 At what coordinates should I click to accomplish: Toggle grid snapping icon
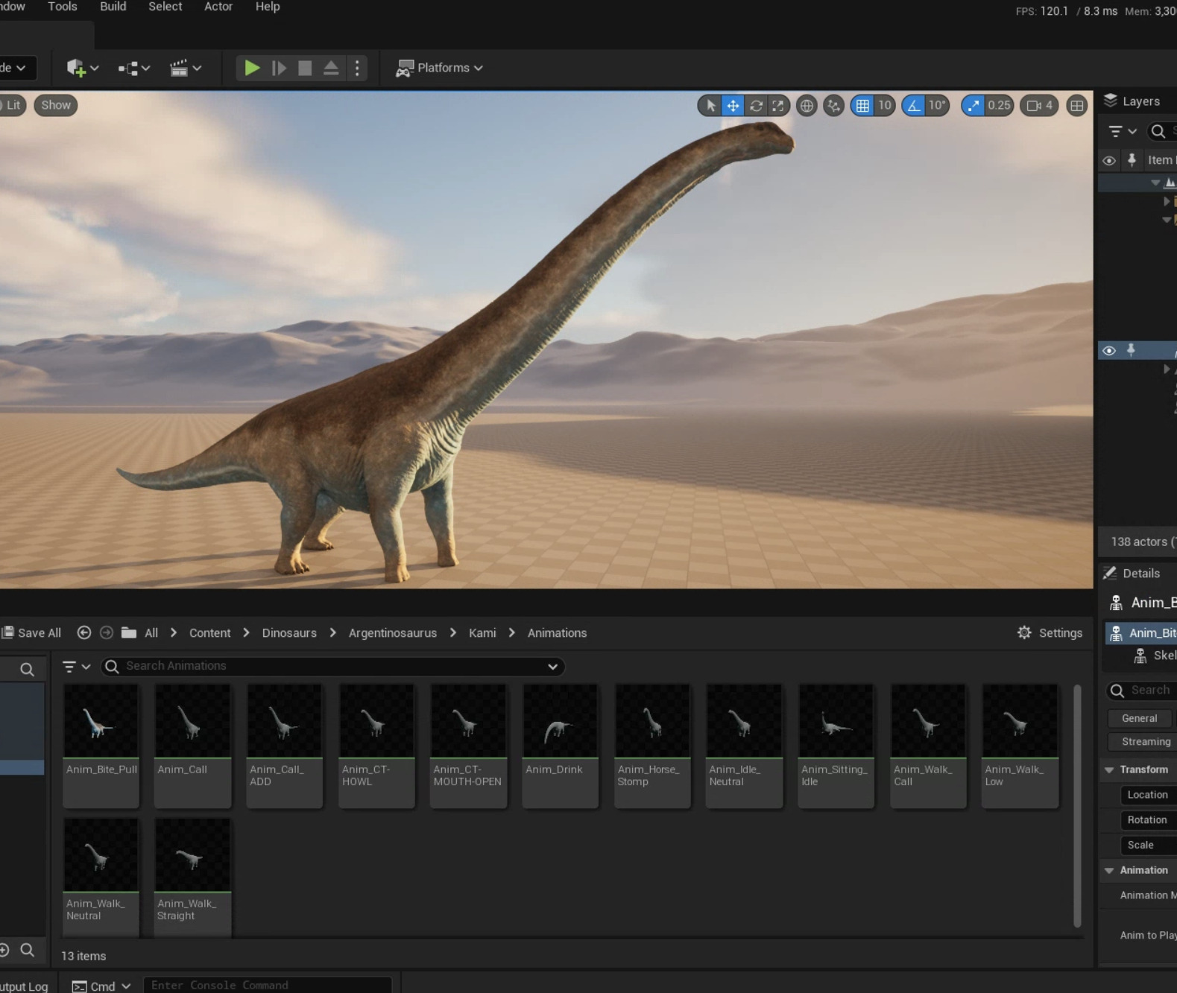862,106
